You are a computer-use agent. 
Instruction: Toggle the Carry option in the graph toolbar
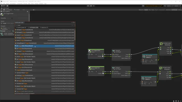[153, 10]
